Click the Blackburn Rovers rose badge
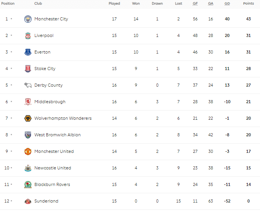This screenshot has height=211, width=260. pyautogui.click(x=28, y=185)
